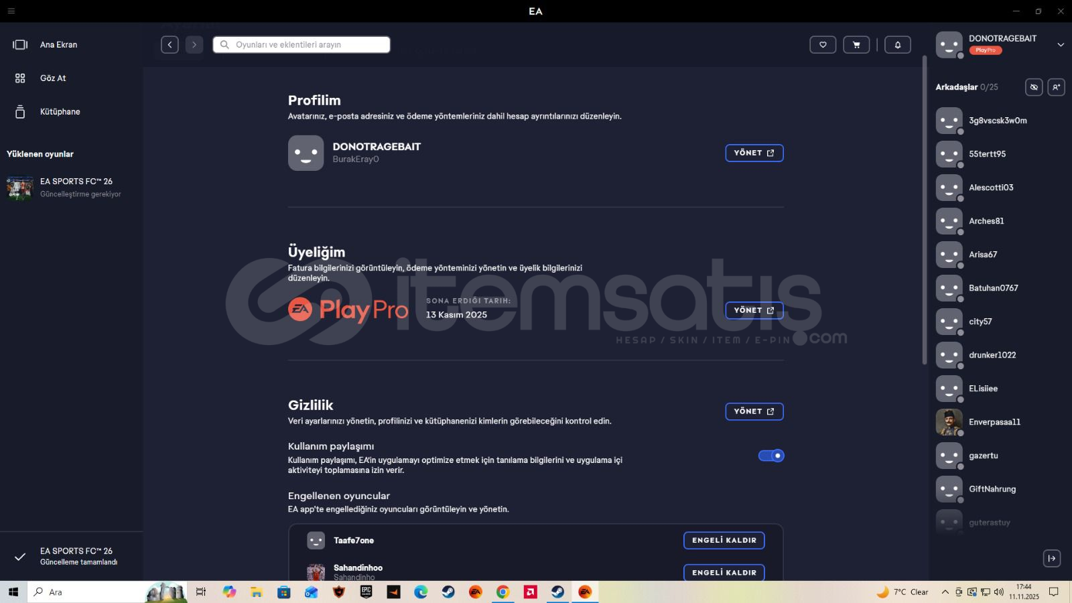The width and height of the screenshot is (1072, 603).
Task: Click the back navigation arrow
Action: coord(170,45)
